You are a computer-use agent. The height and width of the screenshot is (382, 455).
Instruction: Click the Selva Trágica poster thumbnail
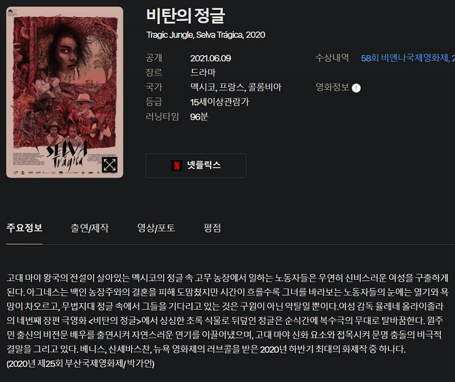click(65, 92)
